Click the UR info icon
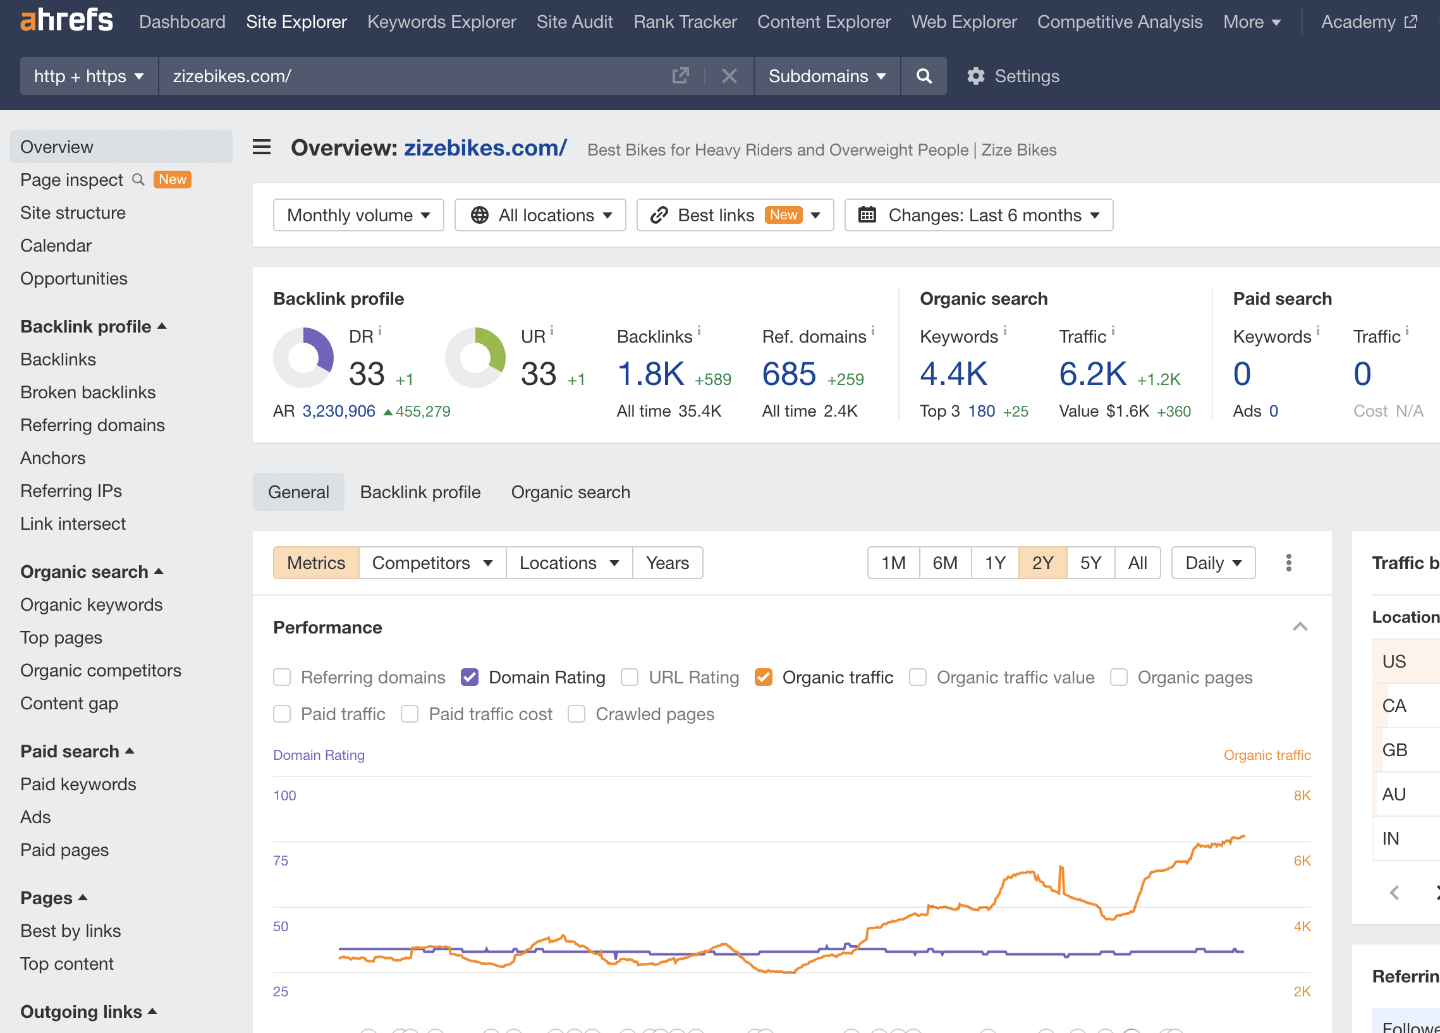 pos(552,330)
